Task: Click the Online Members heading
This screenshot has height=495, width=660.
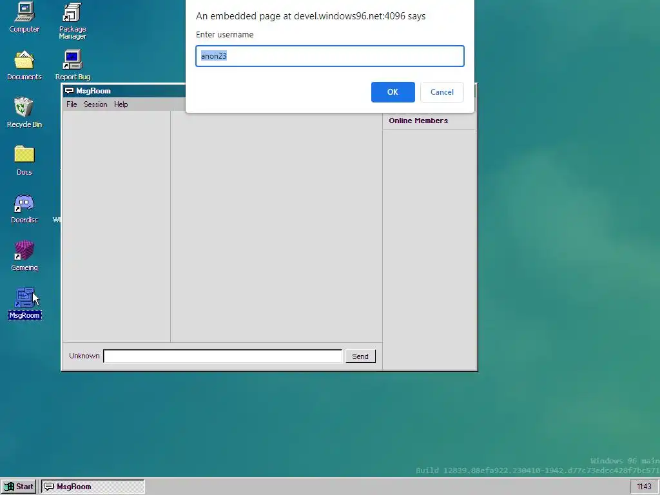Action: [x=418, y=121]
